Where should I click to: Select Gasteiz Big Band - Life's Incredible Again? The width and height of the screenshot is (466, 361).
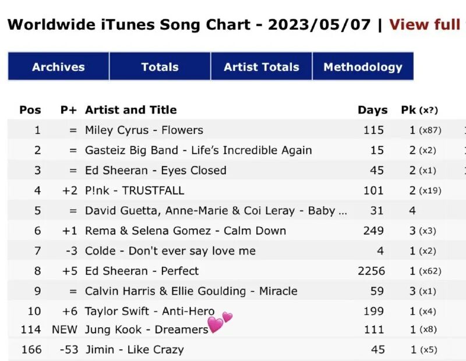198,150
